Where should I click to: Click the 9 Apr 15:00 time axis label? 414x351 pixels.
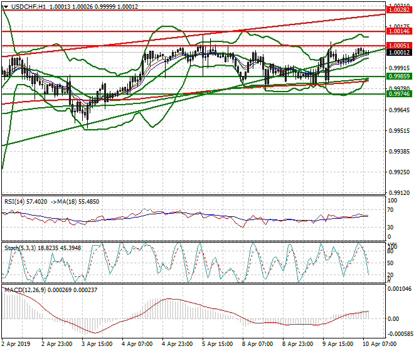(338, 344)
